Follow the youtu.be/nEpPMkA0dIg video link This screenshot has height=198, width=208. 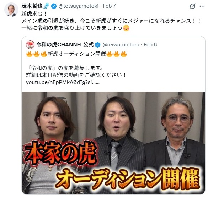63,82
